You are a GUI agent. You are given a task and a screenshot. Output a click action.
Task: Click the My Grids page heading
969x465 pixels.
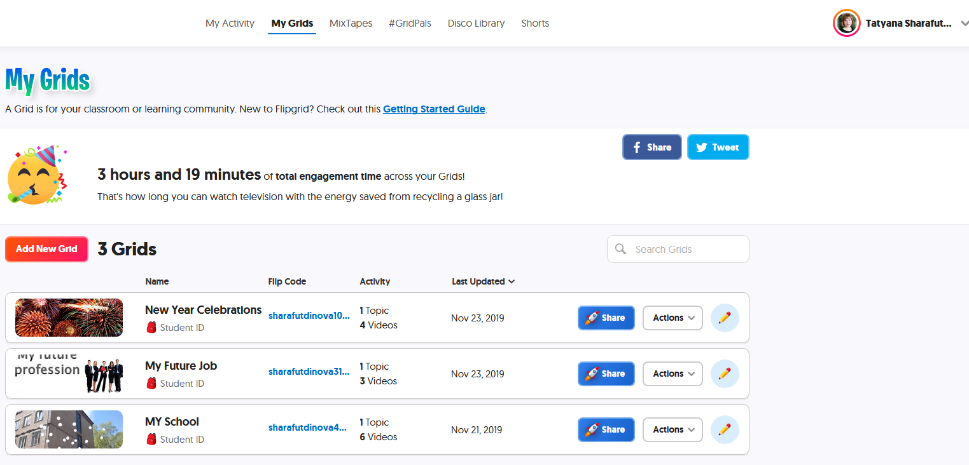point(48,81)
